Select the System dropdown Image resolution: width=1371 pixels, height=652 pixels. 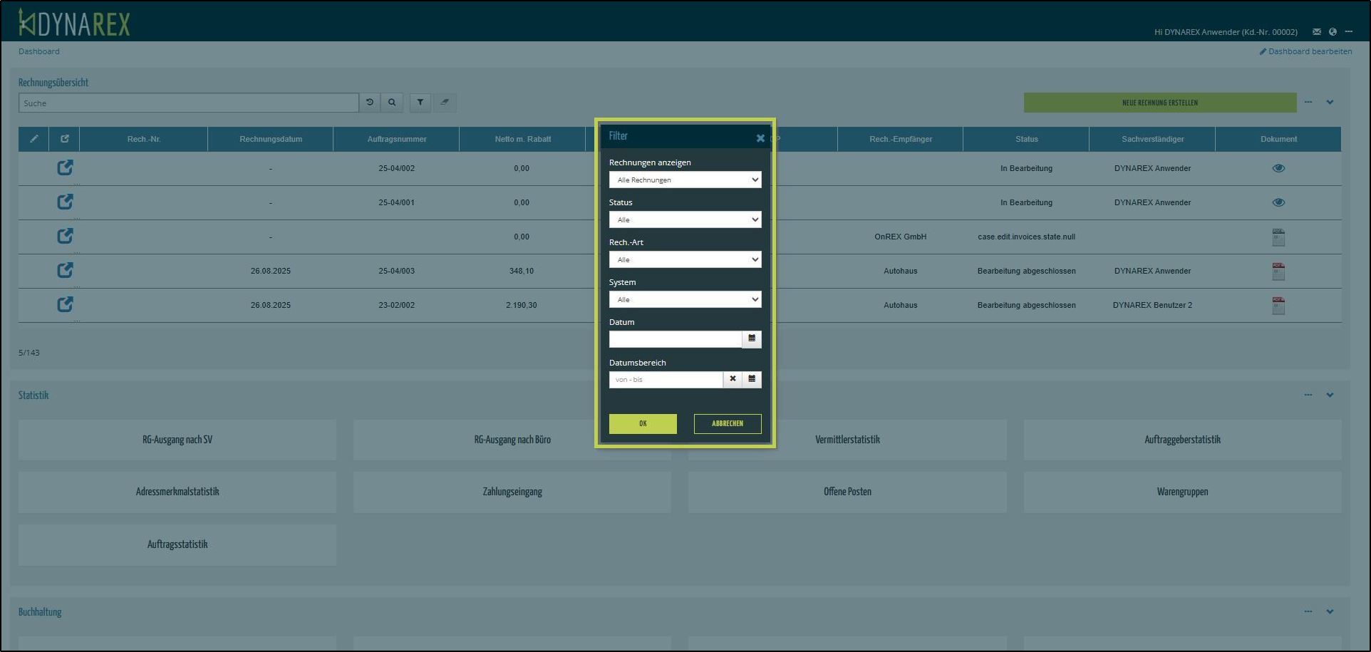click(x=685, y=299)
